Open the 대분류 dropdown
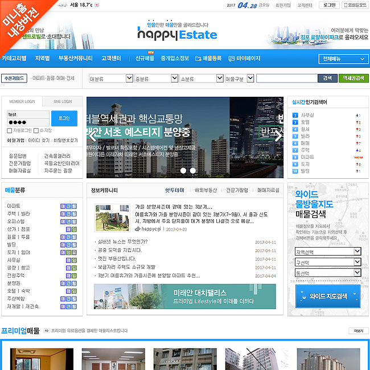This screenshot has height=370, width=370. click(111, 79)
